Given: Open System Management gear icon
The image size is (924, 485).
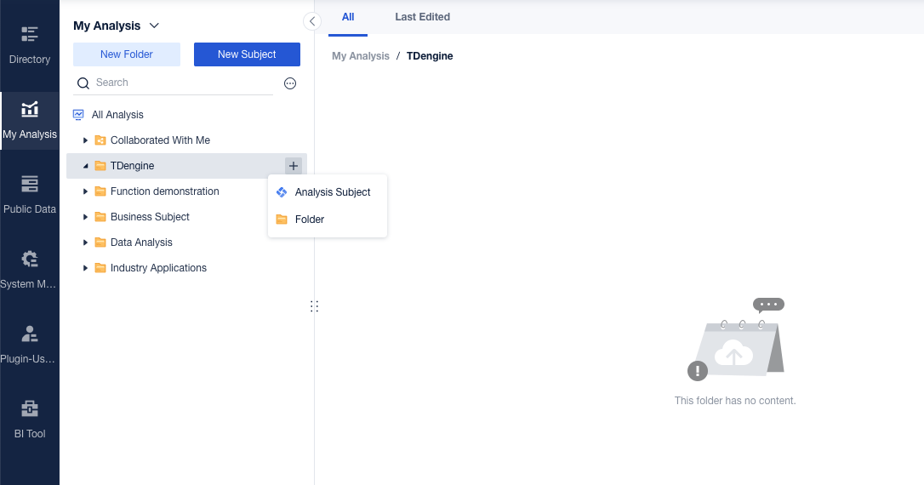Looking at the screenshot, I should 30,259.
